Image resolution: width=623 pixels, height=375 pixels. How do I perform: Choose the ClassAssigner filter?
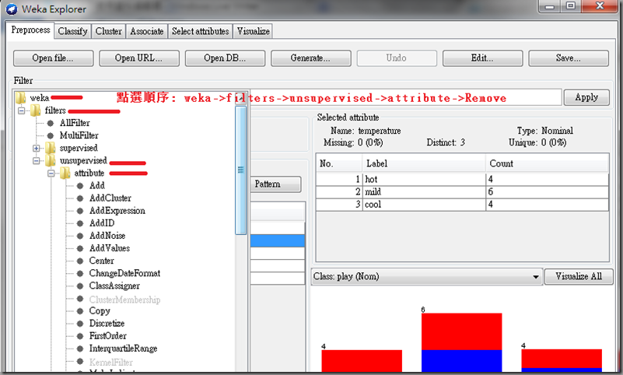pos(114,286)
